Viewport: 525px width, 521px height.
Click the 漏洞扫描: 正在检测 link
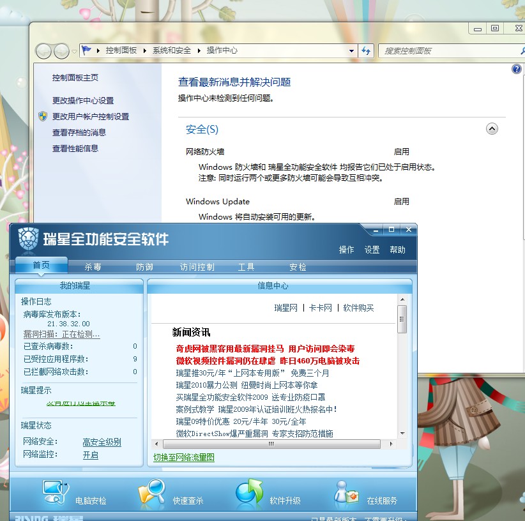click(x=61, y=334)
